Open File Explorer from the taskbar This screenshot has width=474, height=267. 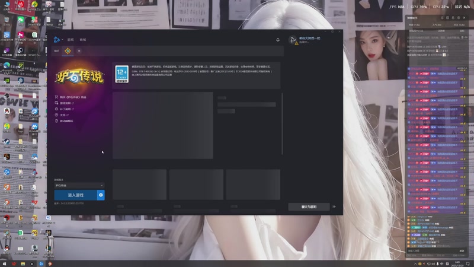pos(23,264)
